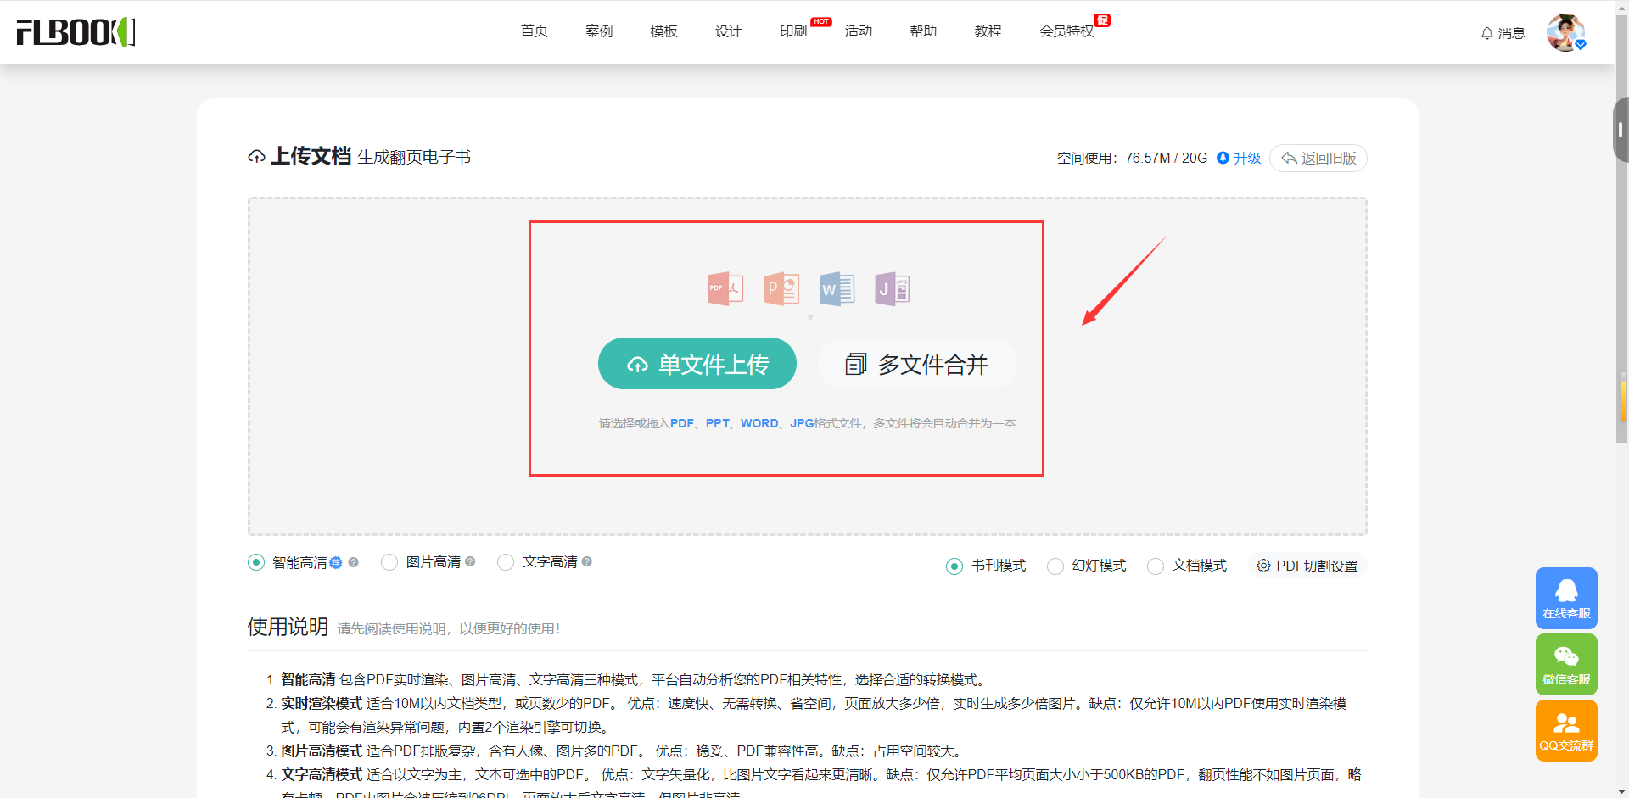Click the FLBOOK logo
This screenshot has height=798, width=1629.
click(x=75, y=32)
